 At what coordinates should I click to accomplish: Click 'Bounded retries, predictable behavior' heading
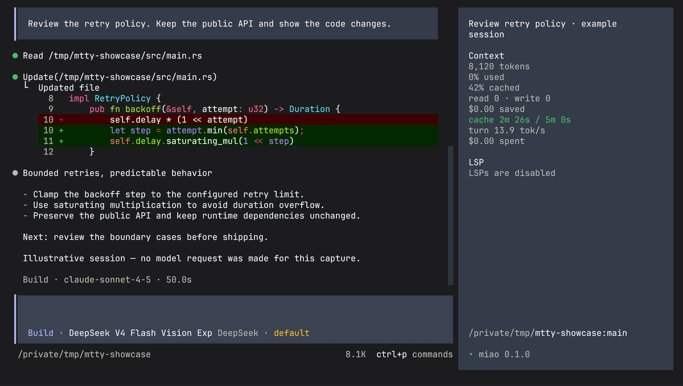[117, 173]
